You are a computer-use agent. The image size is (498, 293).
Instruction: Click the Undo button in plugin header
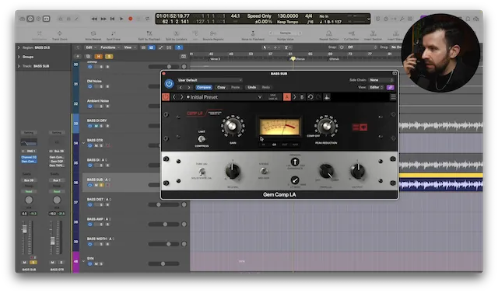252,87
